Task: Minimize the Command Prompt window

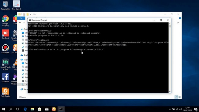Action: 154,20
